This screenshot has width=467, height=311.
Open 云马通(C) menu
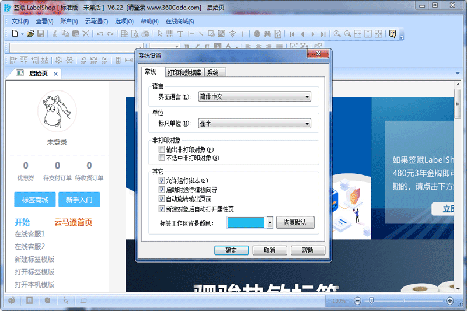pyautogui.click(x=96, y=21)
